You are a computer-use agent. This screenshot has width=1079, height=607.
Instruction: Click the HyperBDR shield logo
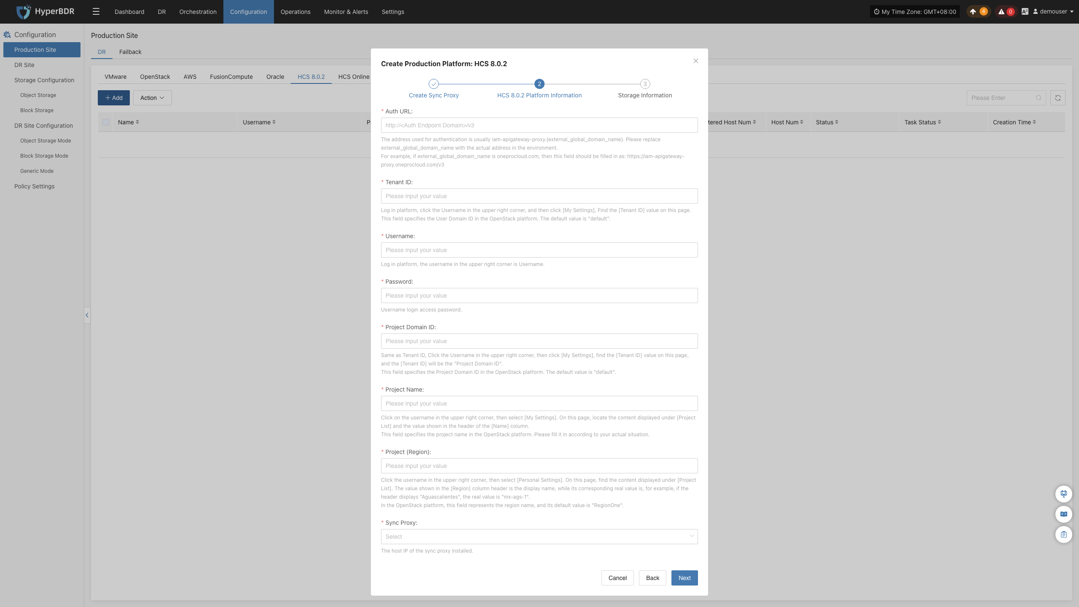(x=23, y=12)
